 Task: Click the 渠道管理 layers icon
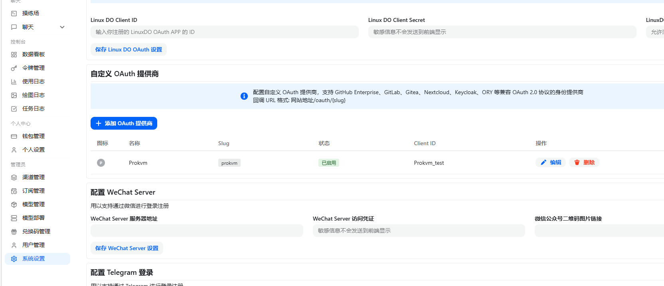point(14,178)
